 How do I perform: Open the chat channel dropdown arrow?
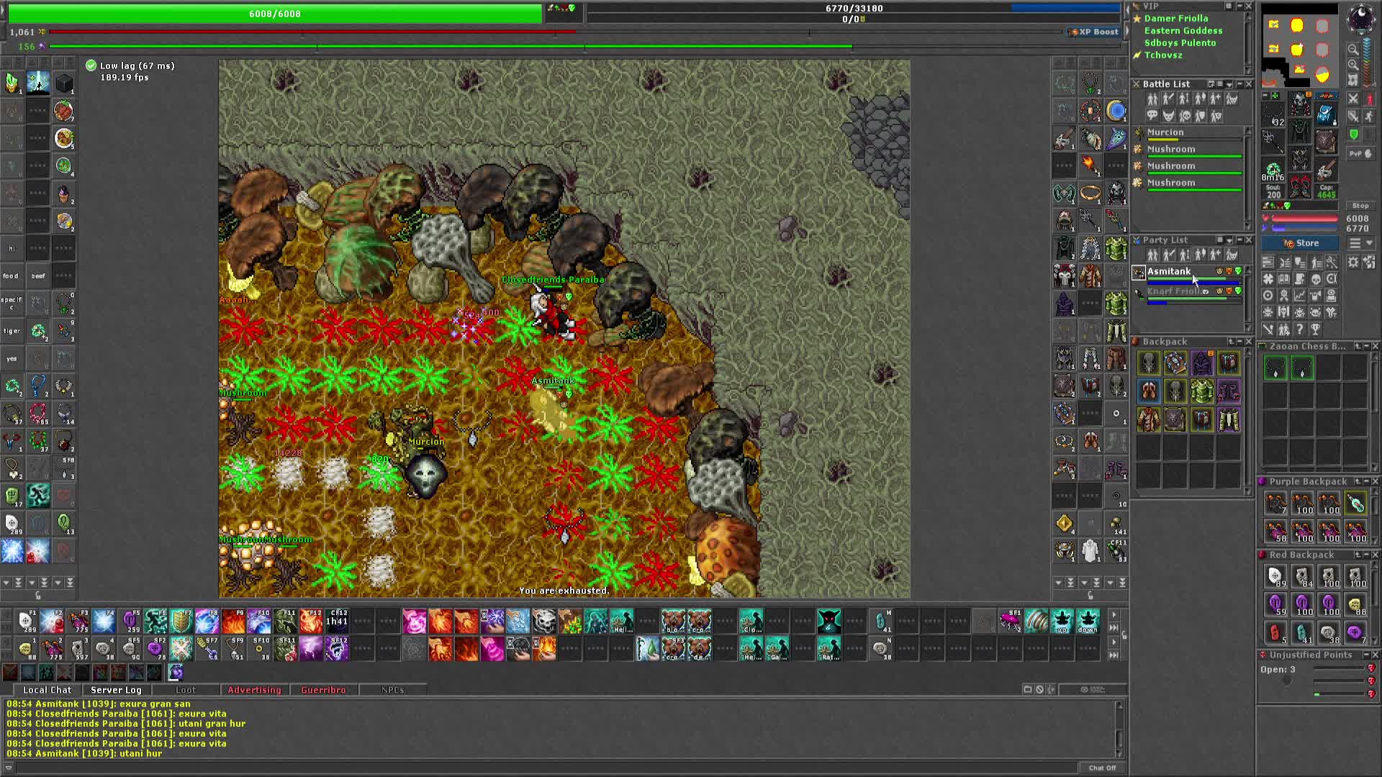9,767
